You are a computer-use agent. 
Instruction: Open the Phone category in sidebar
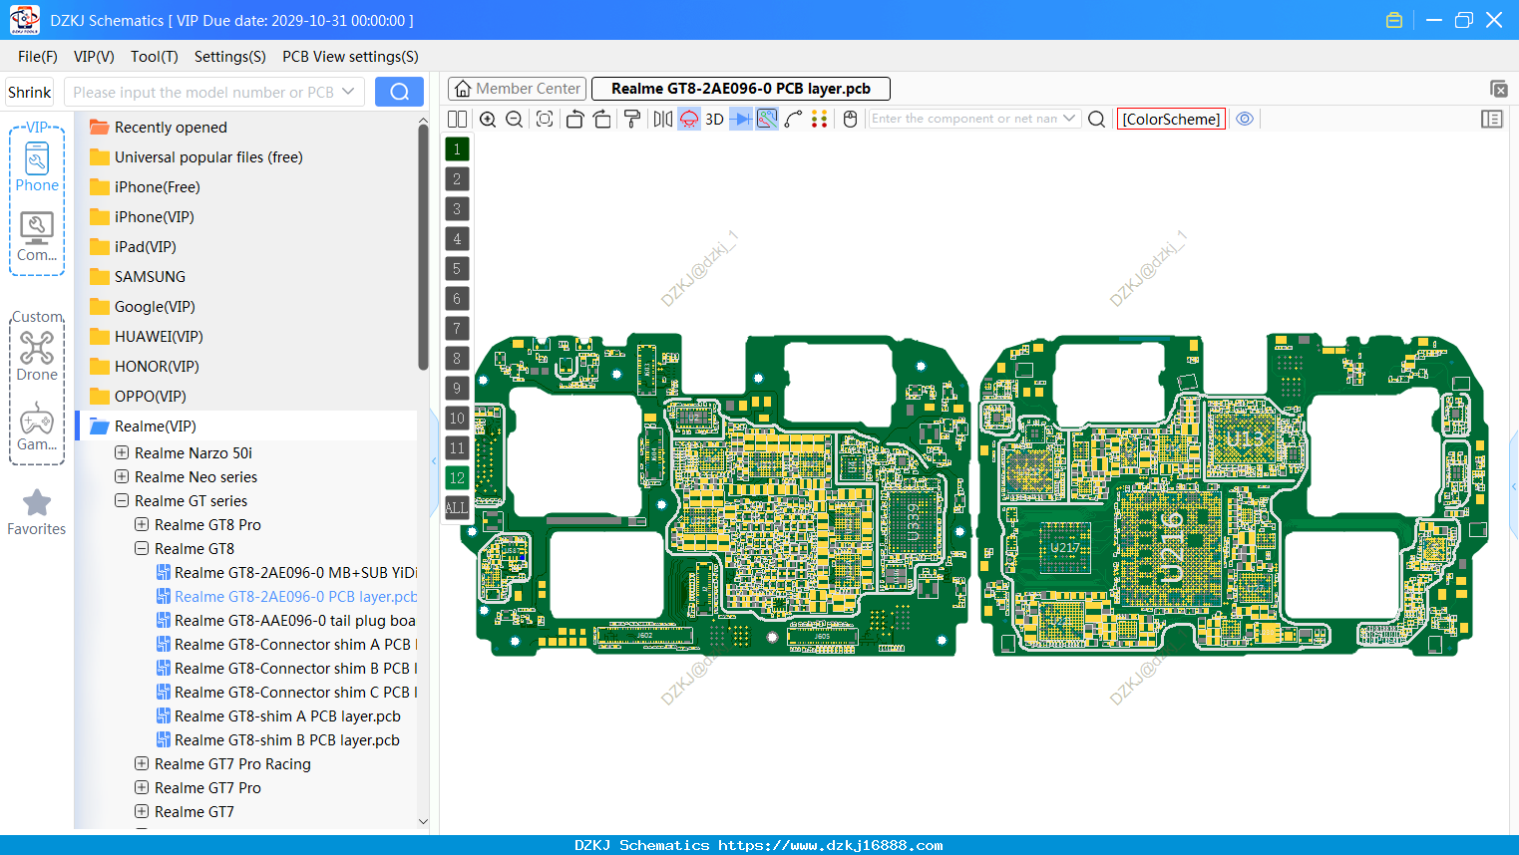[37, 166]
